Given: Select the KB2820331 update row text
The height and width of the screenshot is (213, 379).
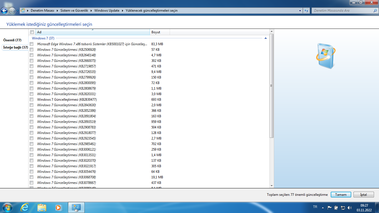Looking at the screenshot, I should [67, 94].
